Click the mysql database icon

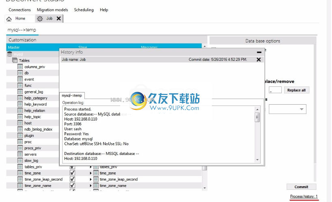pyautogui.click(x=10, y=54)
